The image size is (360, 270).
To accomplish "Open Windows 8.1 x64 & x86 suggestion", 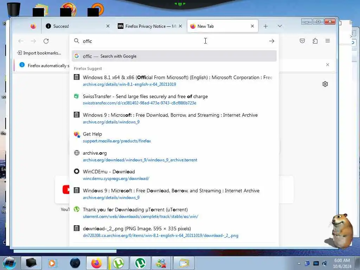I will (x=174, y=81).
